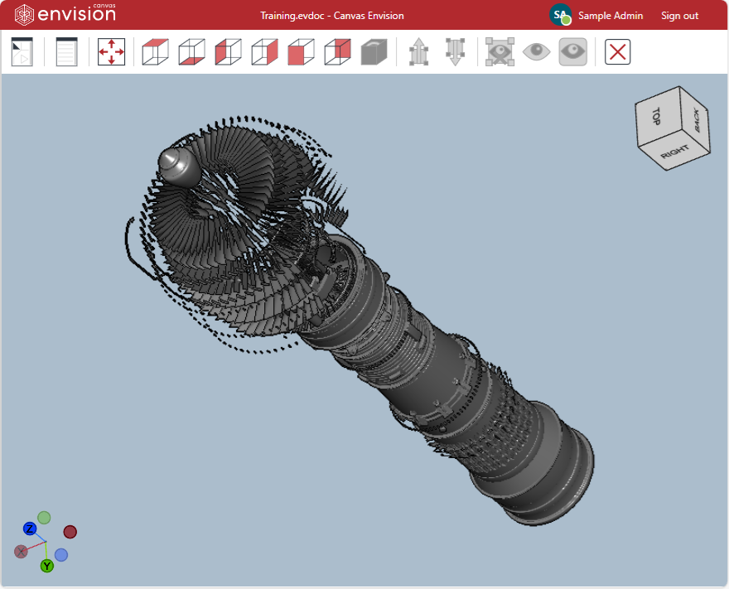Viewport: 729px width, 589px height.
Task: Click the solid gray isometric cube icon
Action: (x=374, y=51)
